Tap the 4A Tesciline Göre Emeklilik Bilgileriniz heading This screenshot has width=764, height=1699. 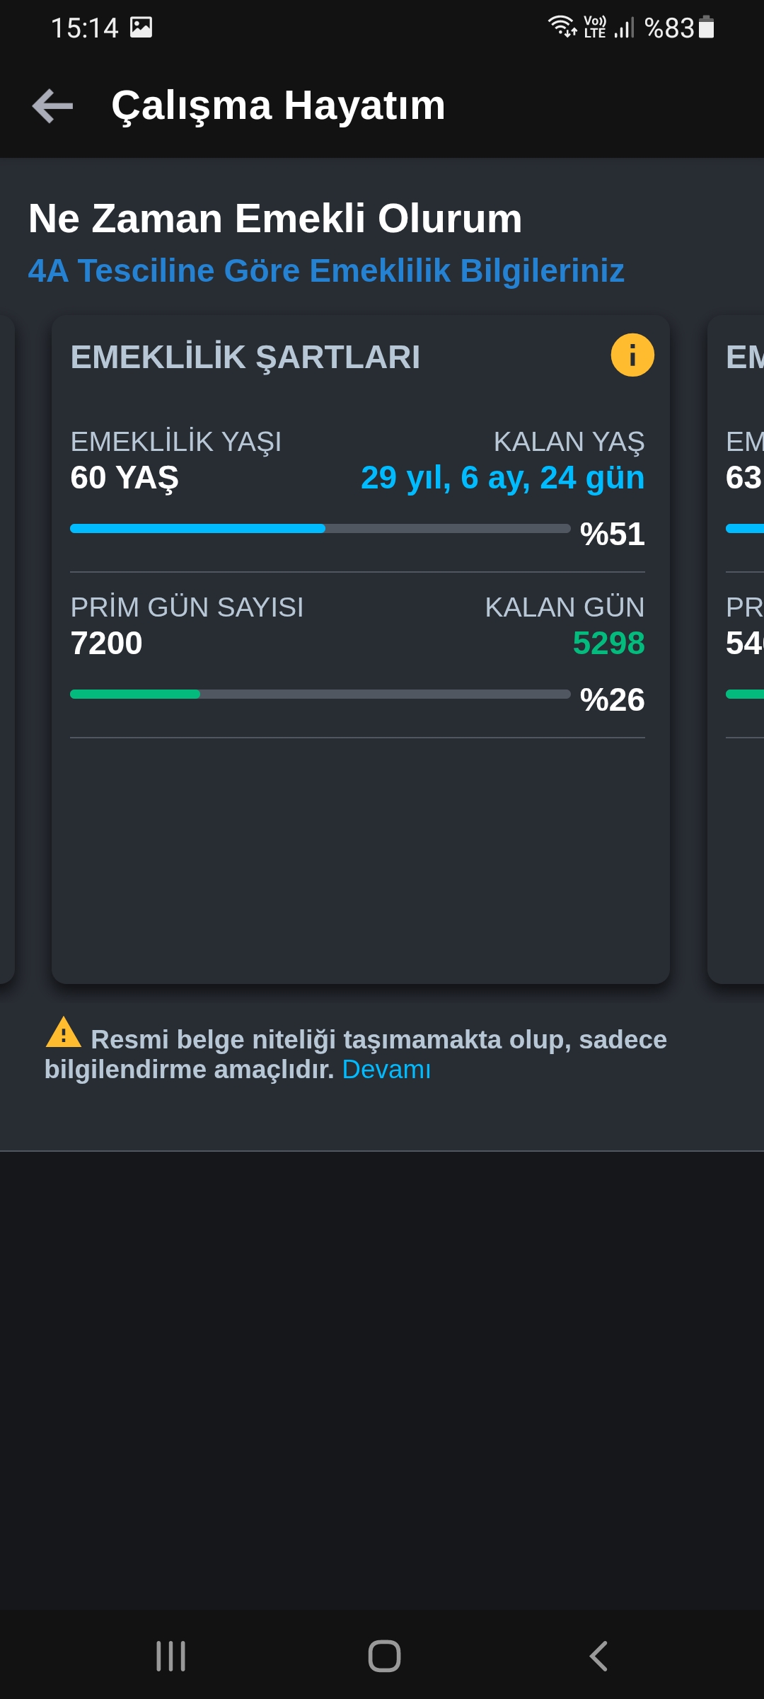coord(326,270)
